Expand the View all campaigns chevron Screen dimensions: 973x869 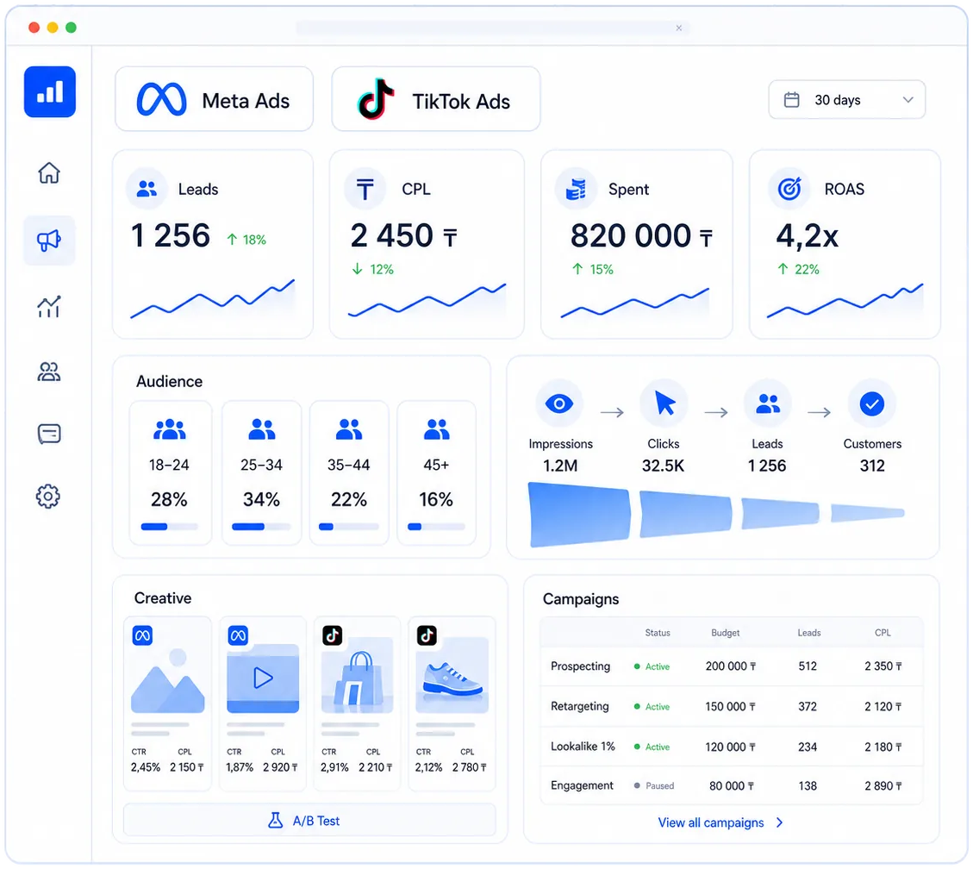(x=780, y=822)
